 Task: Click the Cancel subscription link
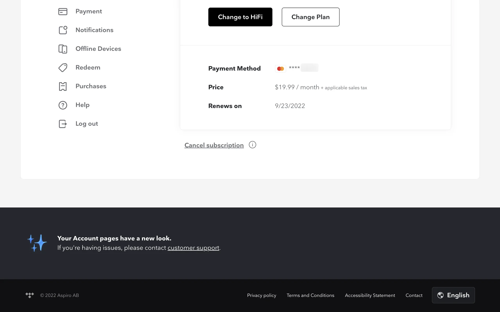pyautogui.click(x=214, y=145)
